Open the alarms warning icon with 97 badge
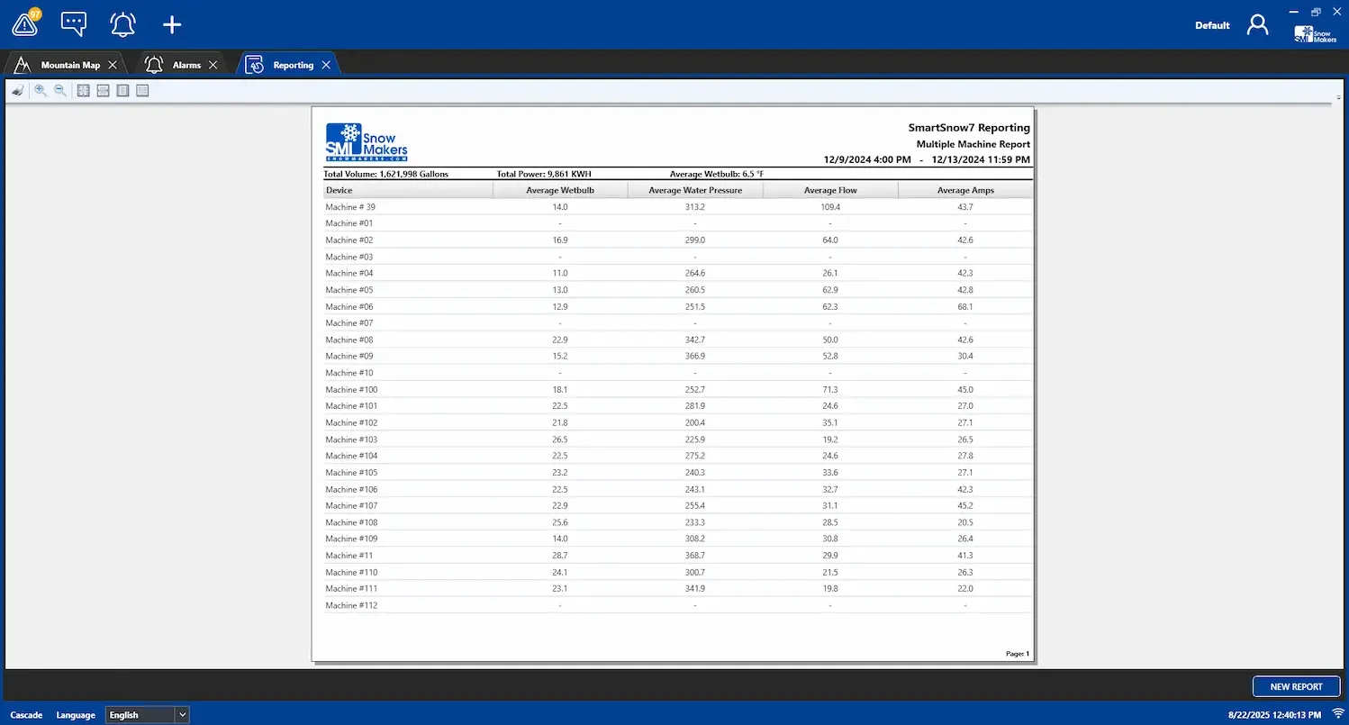Screen dimensions: 1349x725 point(24,23)
